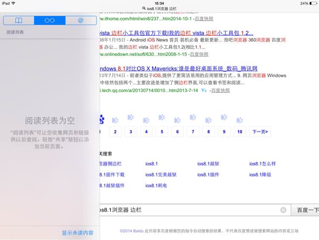Tap the Wi-Fi icon in status bar

click(x=14, y=3)
